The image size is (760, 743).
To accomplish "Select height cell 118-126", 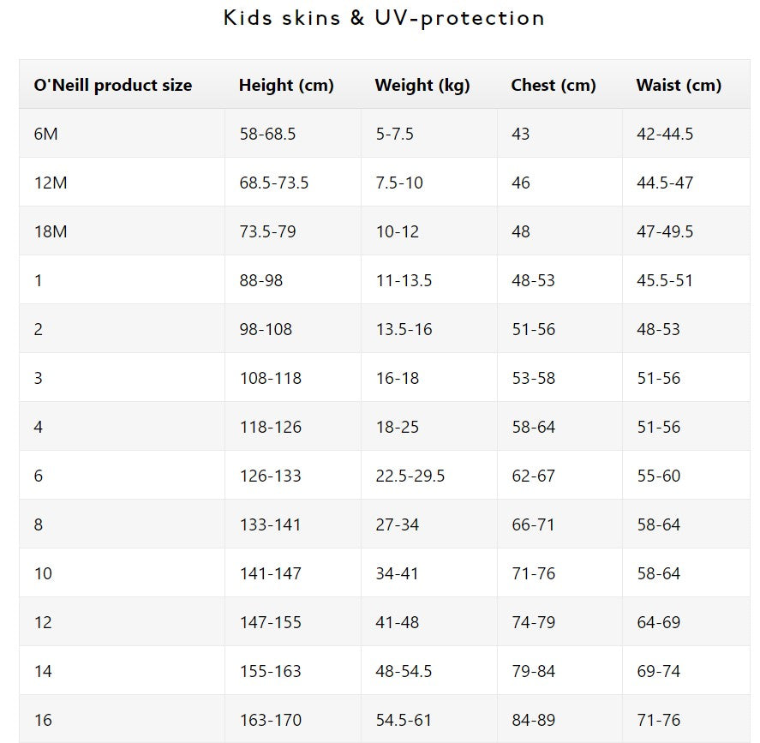I will click(x=270, y=427).
